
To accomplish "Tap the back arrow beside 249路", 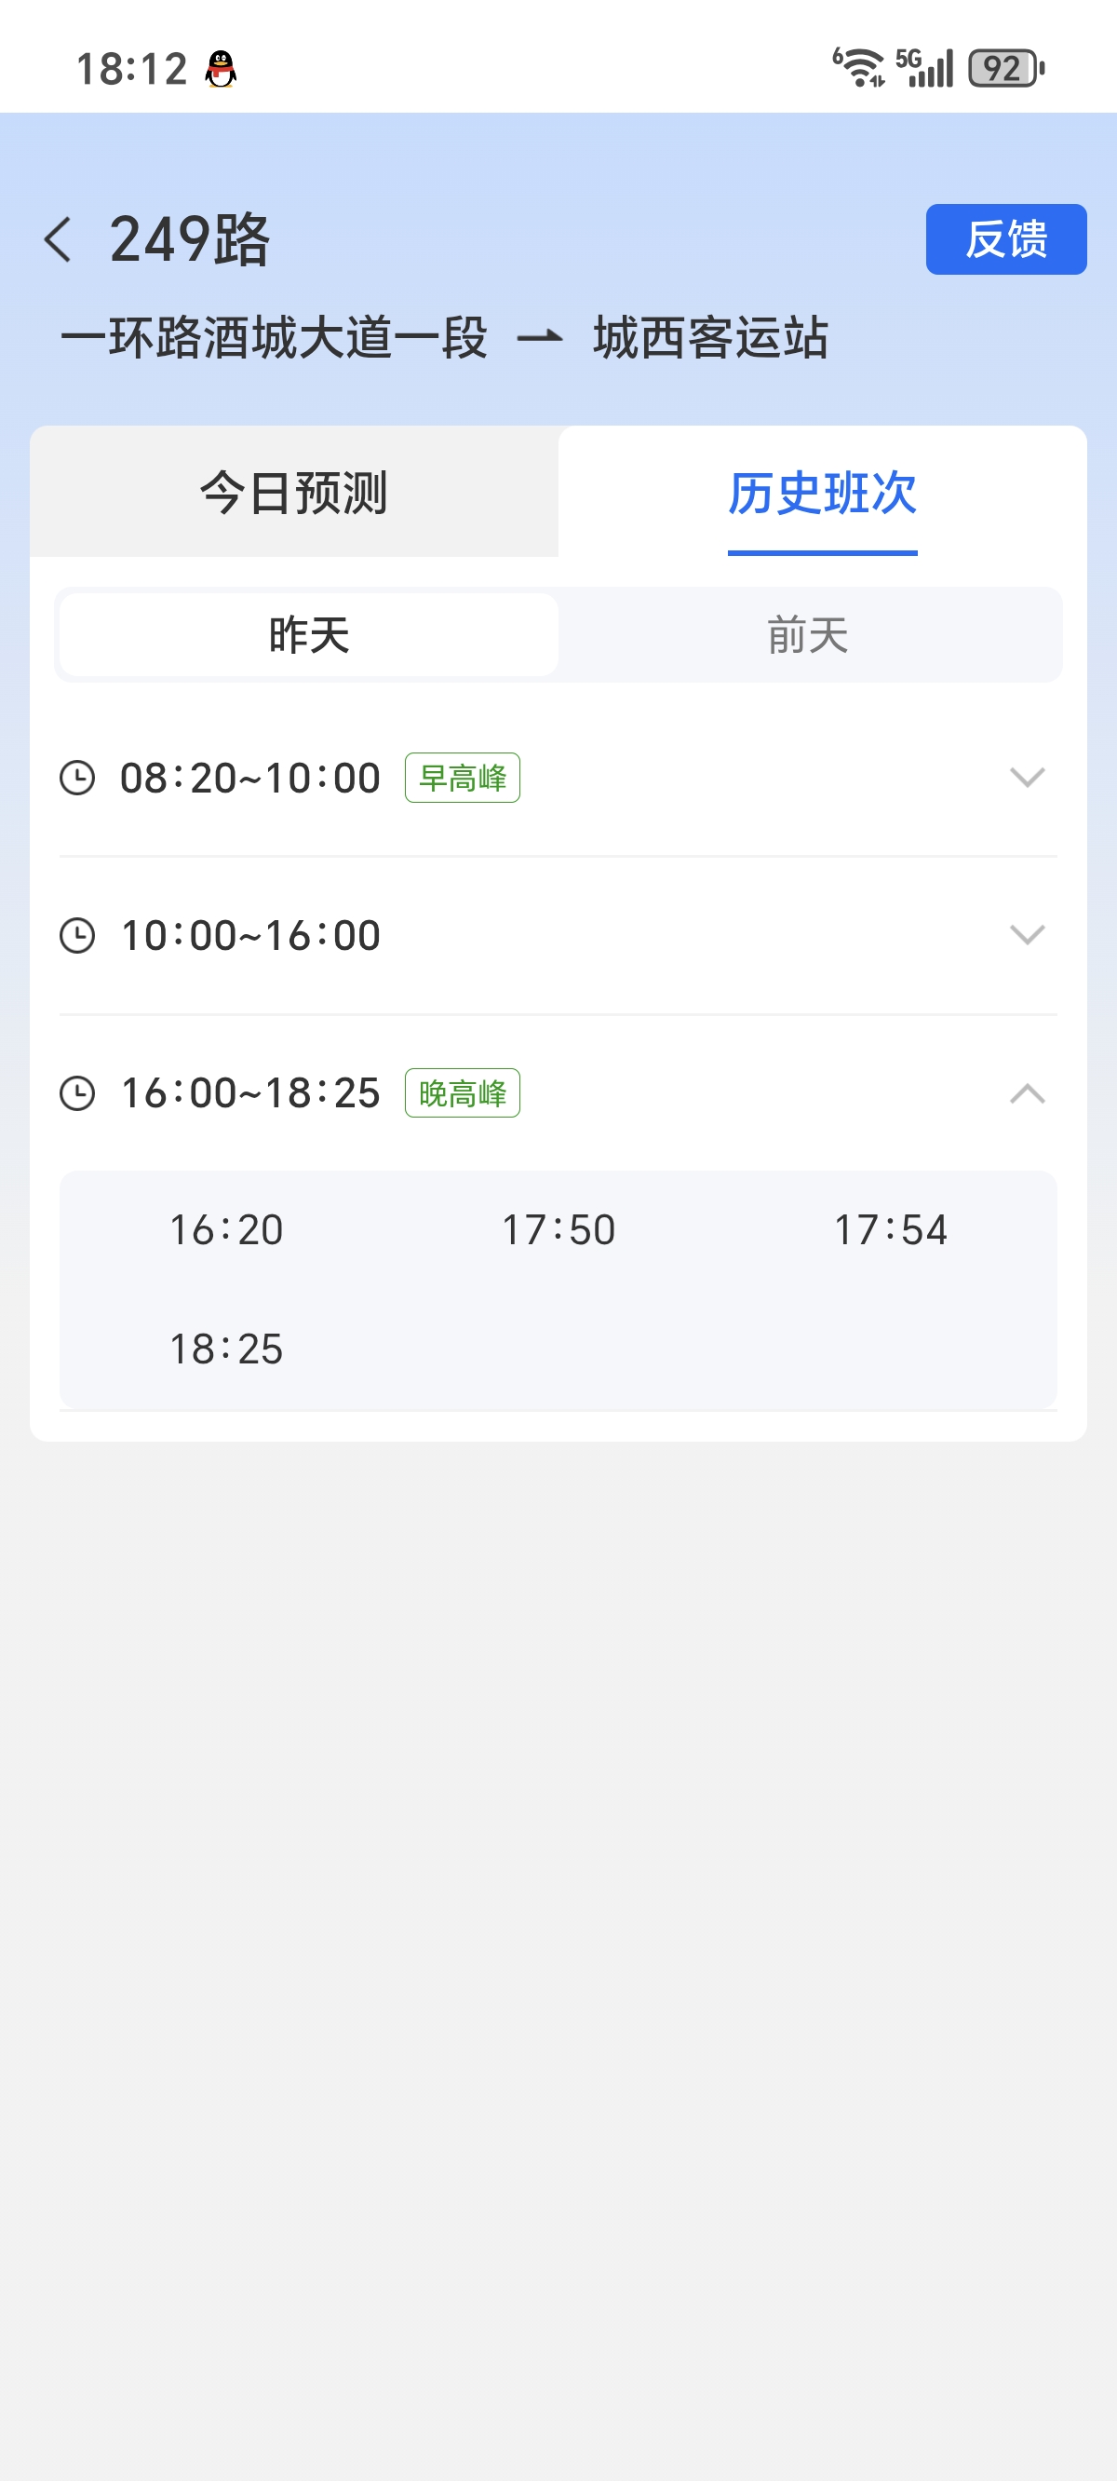I will 58,238.
